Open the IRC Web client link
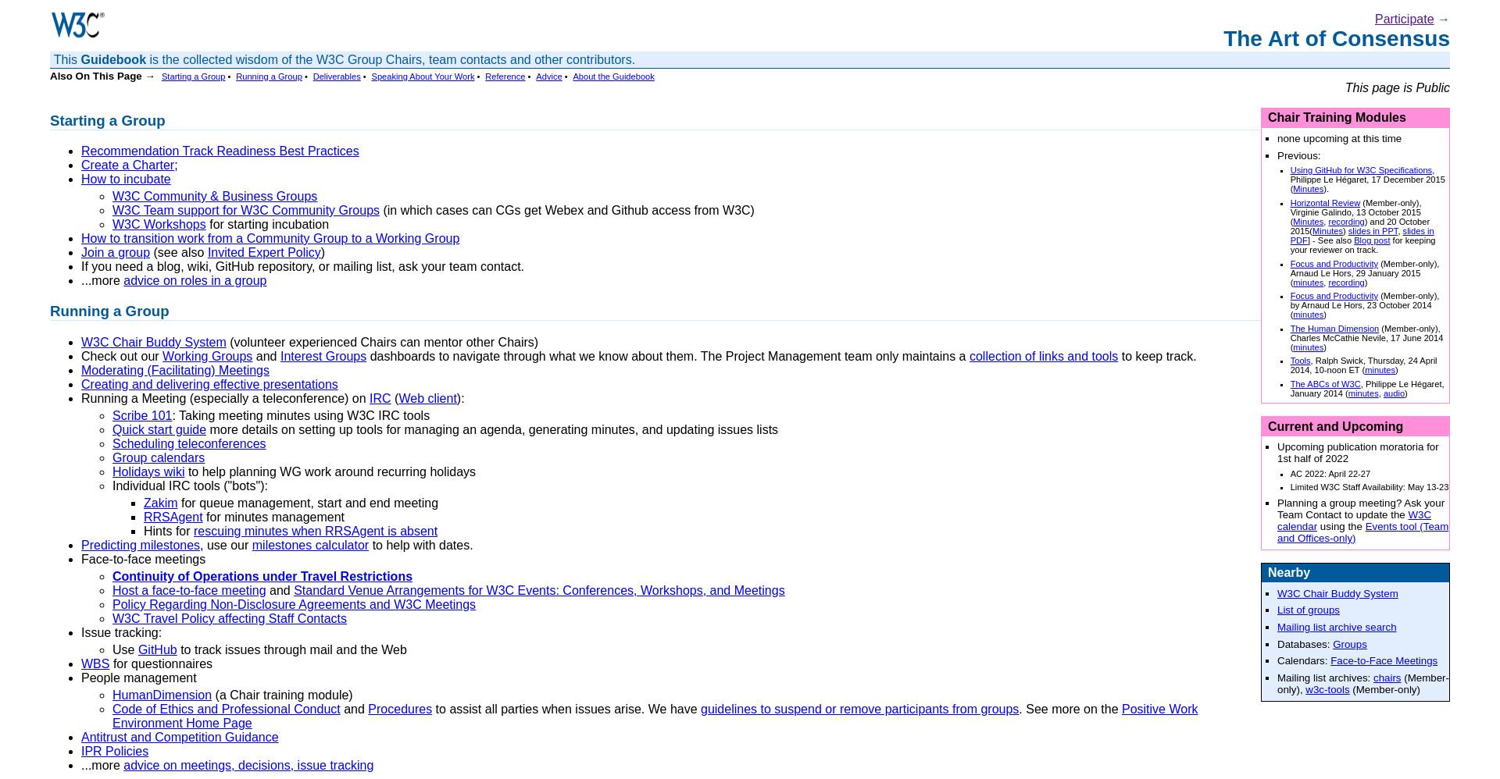Image resolution: width=1500 pixels, height=779 pixels. (428, 399)
